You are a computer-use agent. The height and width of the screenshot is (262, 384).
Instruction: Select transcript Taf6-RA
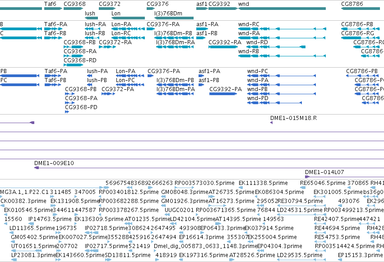[x=53, y=29]
